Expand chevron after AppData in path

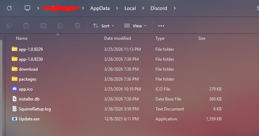click(117, 8)
